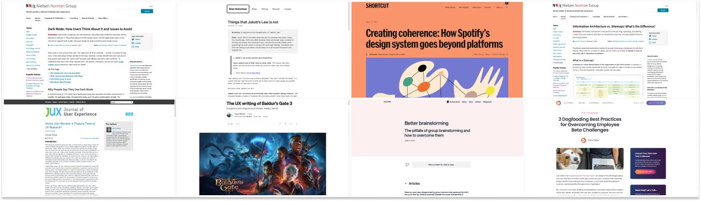Click the "Here's a tweet for, click to copy" button
This screenshot has width=701, height=201.
pyautogui.click(x=440, y=164)
